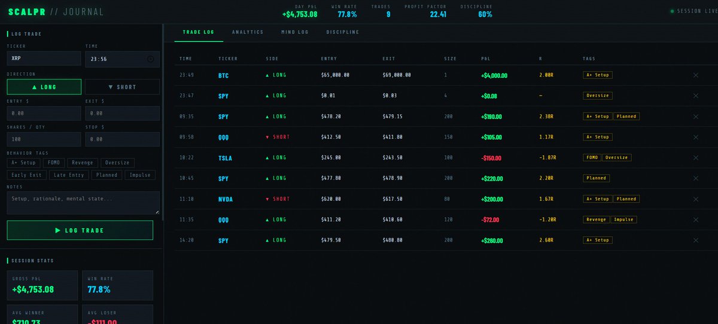Click the session Win Rate stat card
This screenshot has width=718, height=324.
(x=117, y=286)
